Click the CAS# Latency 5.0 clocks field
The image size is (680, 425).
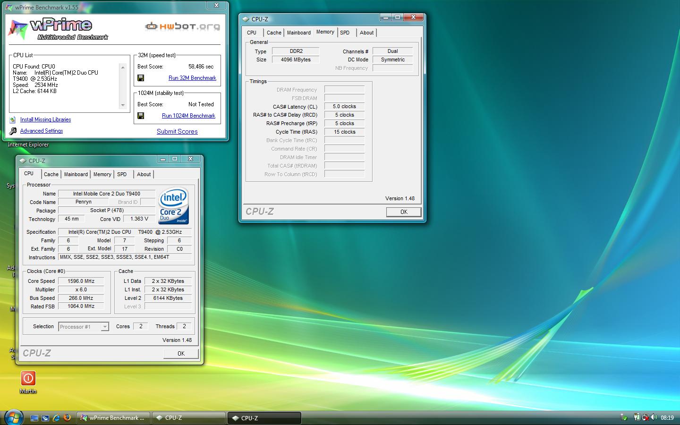click(x=344, y=107)
